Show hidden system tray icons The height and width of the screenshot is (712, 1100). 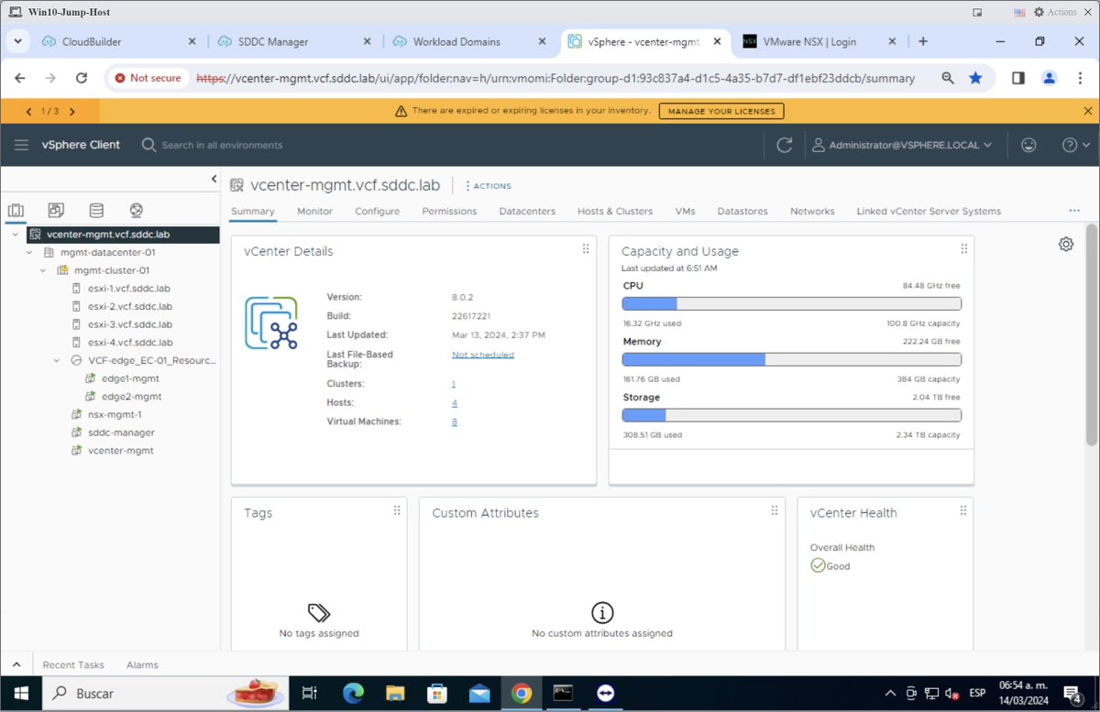pyautogui.click(x=890, y=694)
